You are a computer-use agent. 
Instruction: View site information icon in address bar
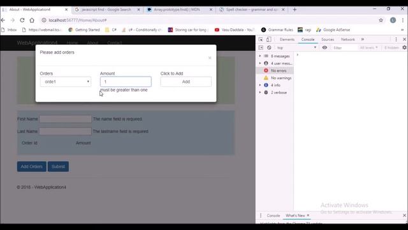click(x=44, y=20)
